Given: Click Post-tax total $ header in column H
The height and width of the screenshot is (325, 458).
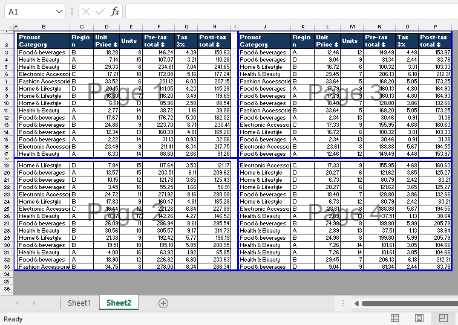Looking at the screenshot, I should [x=214, y=41].
